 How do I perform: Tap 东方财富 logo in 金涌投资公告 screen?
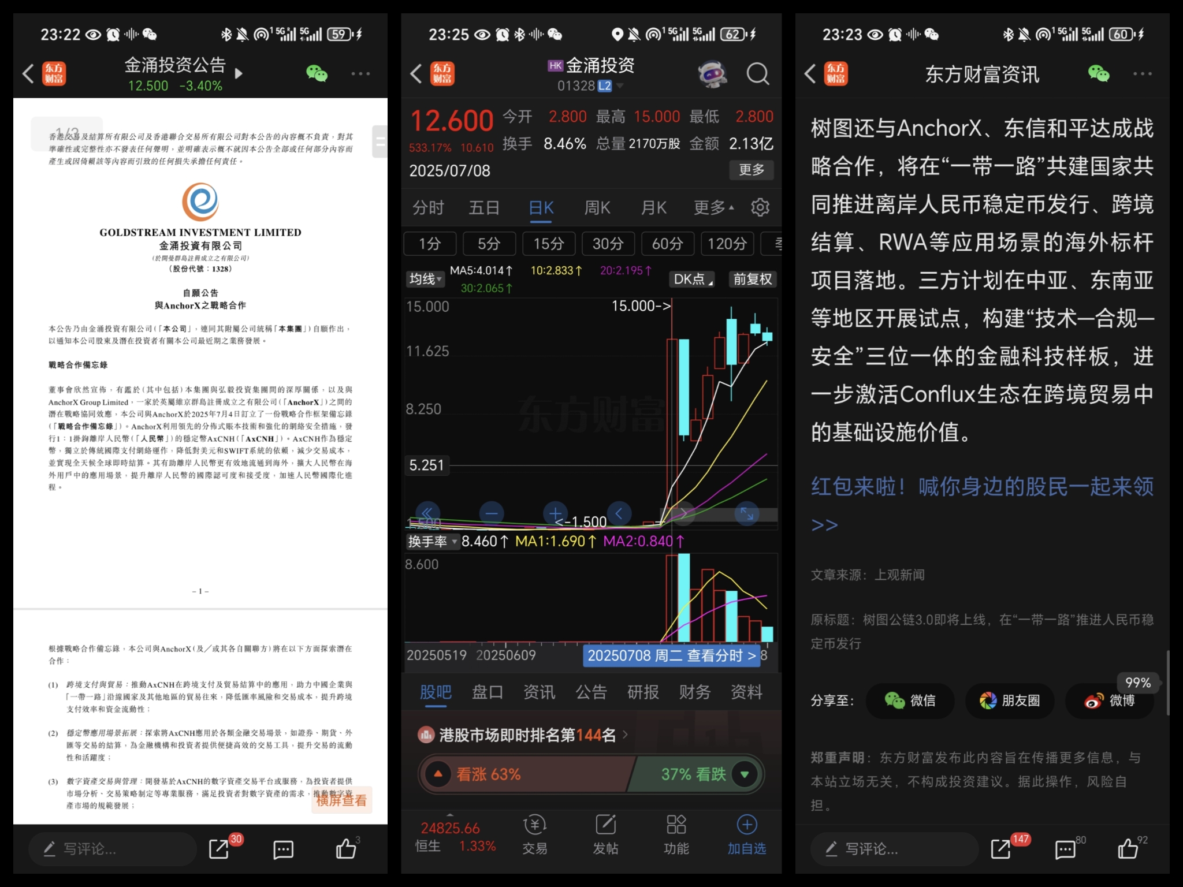point(54,74)
